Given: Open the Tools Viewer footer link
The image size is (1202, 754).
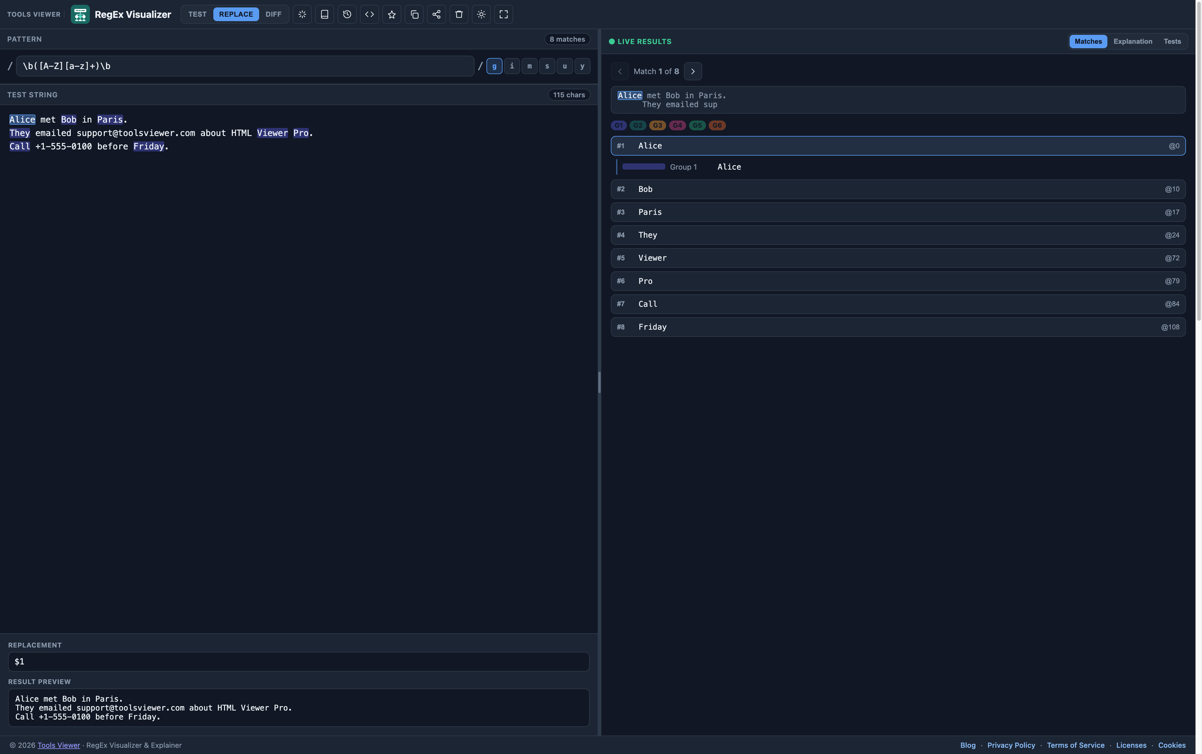Looking at the screenshot, I should (x=59, y=746).
